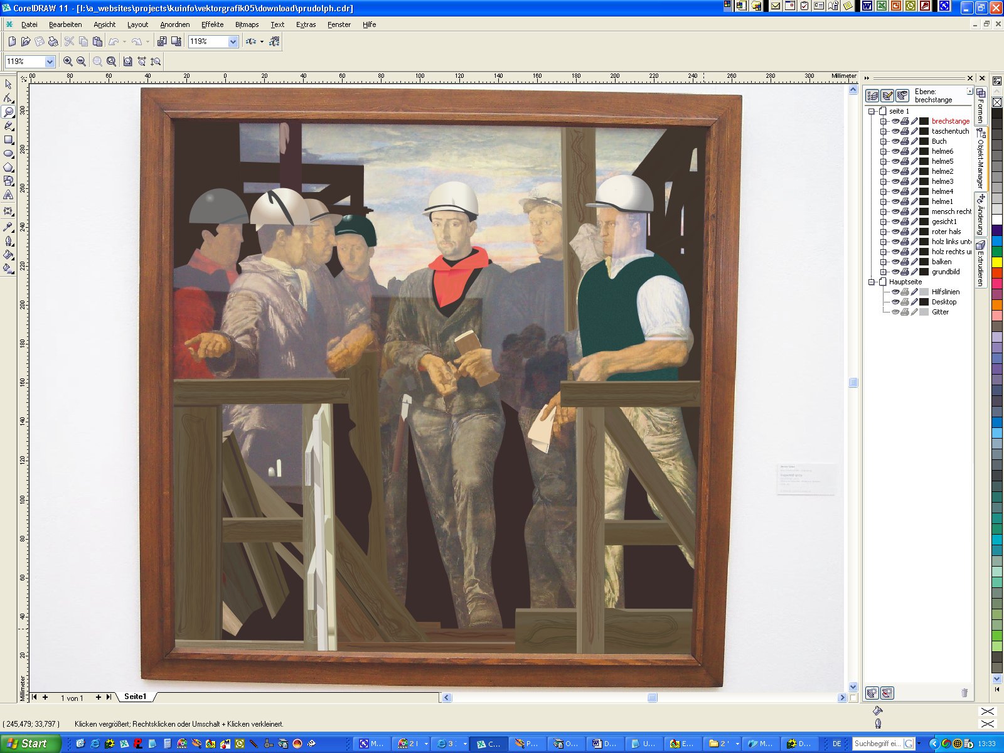Switch to the Extrudieren docker tab
Image resolution: width=1004 pixels, height=753 pixels.
[x=980, y=264]
